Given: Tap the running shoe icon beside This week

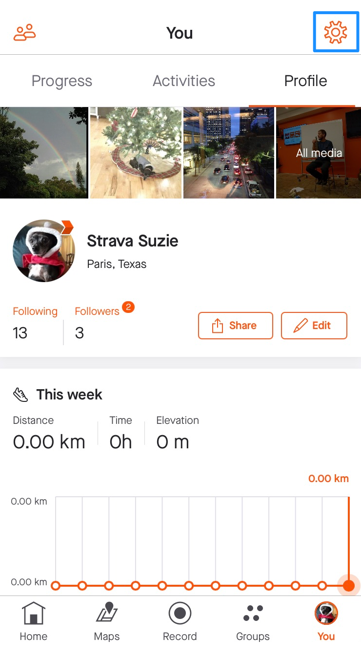Looking at the screenshot, I should tap(20, 395).
